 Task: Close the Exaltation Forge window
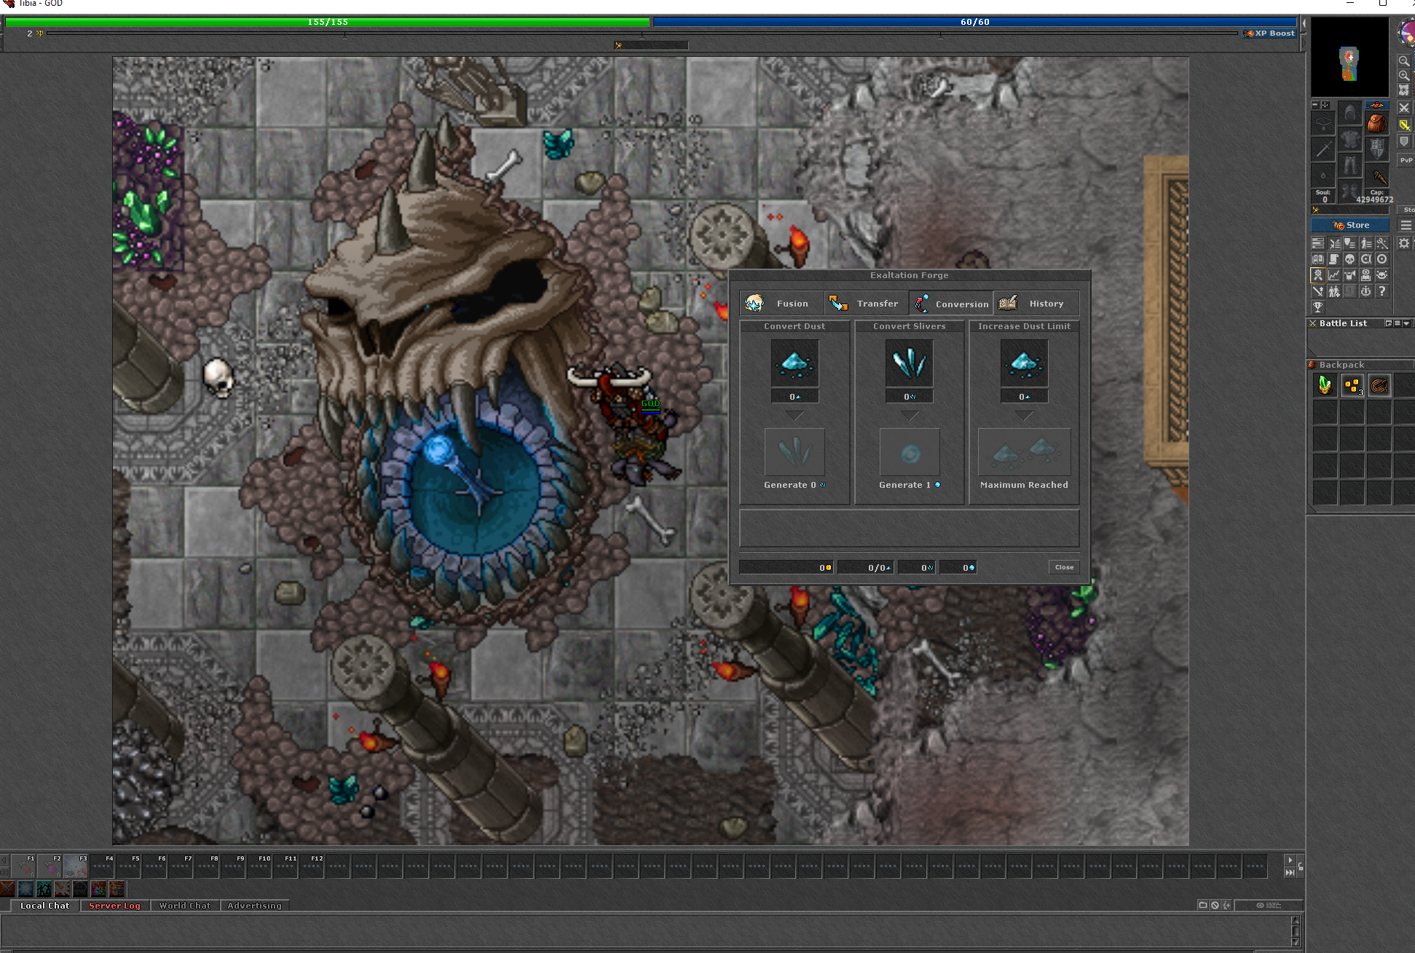(x=1064, y=567)
